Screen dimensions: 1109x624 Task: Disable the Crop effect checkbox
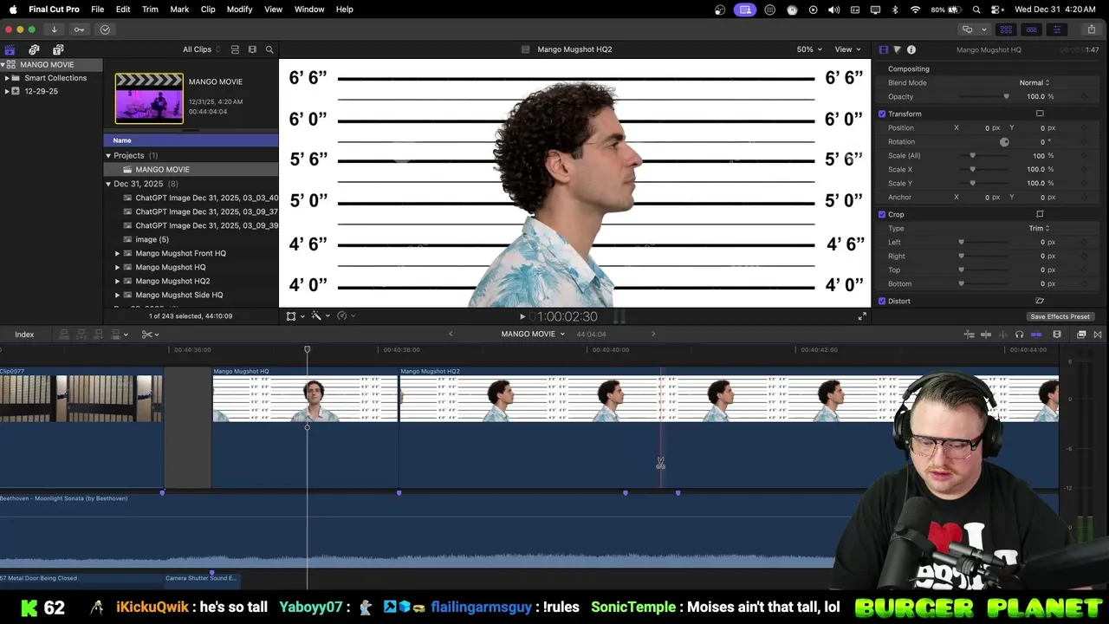tap(882, 214)
